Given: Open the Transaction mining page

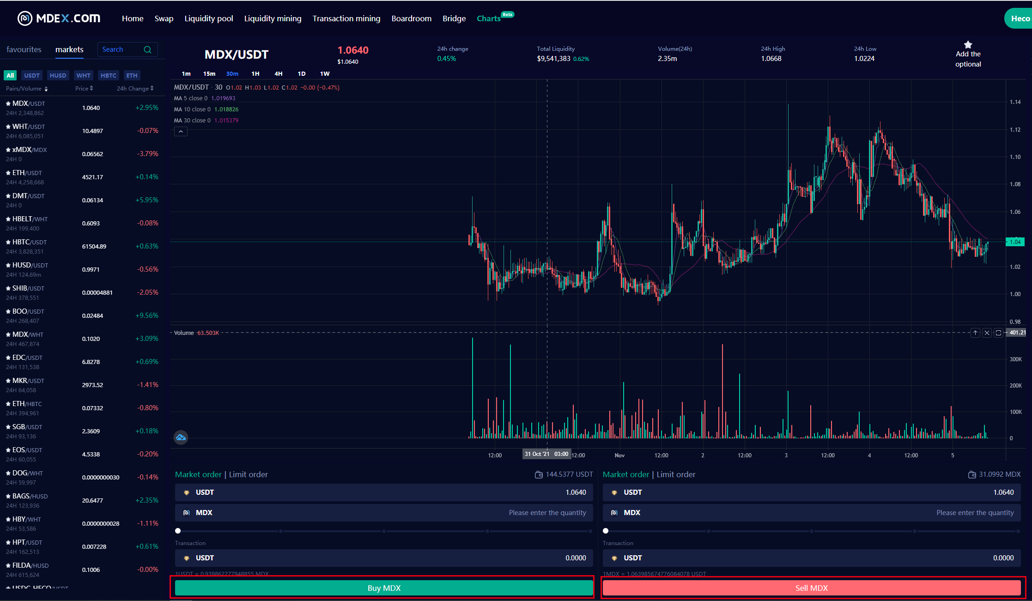Looking at the screenshot, I should 346,18.
